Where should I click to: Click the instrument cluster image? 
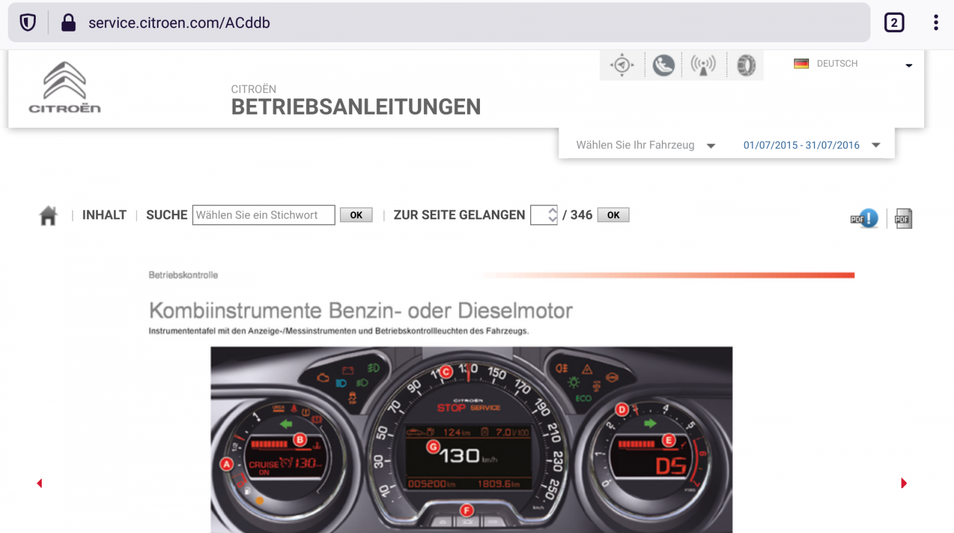(471, 440)
